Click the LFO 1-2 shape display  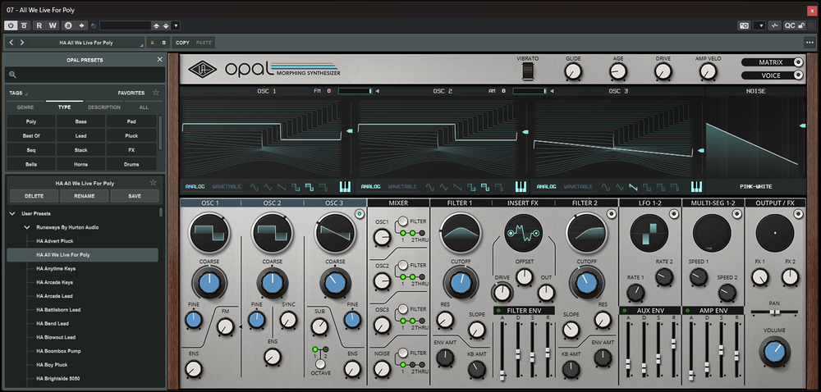coord(649,233)
